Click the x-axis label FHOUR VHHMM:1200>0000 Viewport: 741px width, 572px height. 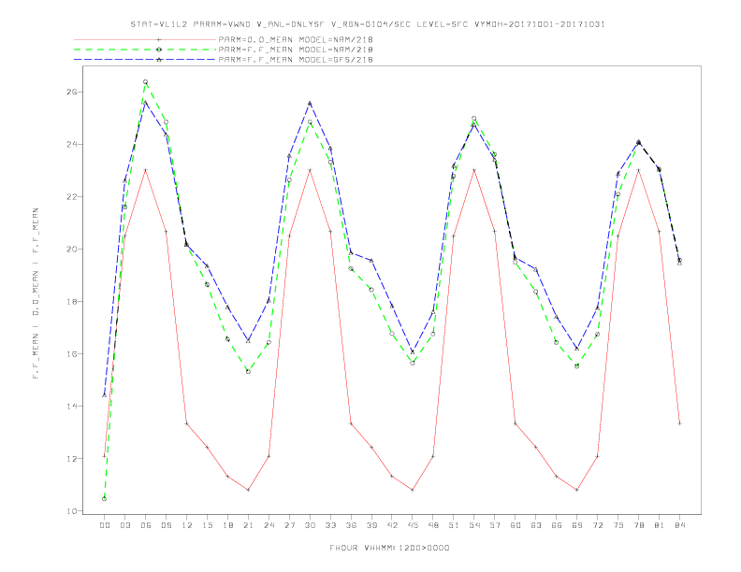click(389, 548)
